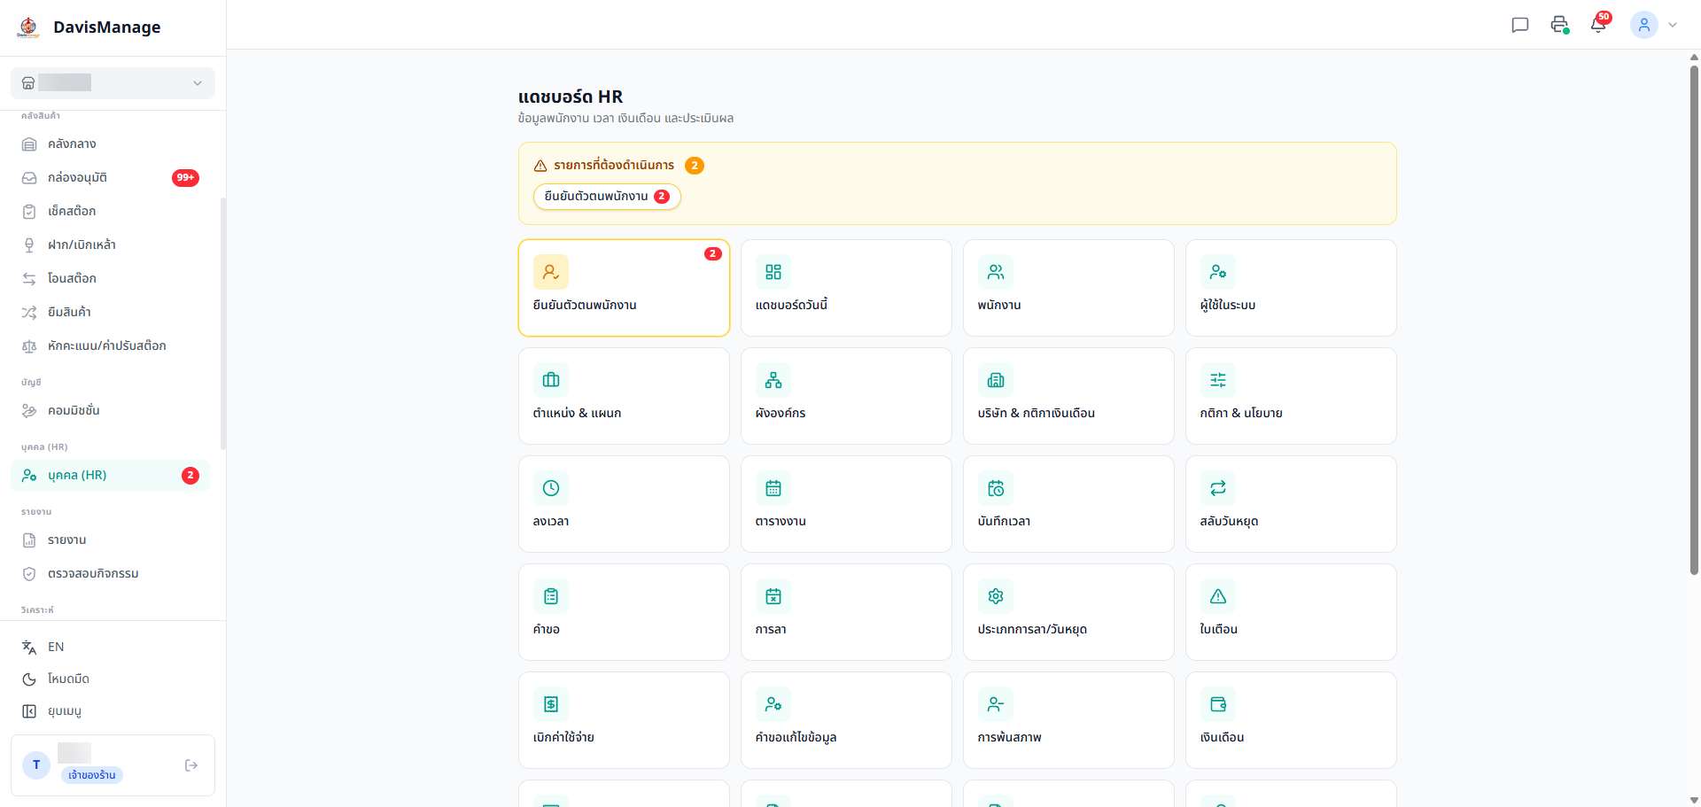Open เงินเดือน wallet card
This screenshot has height=807, width=1701.
coord(1291,720)
